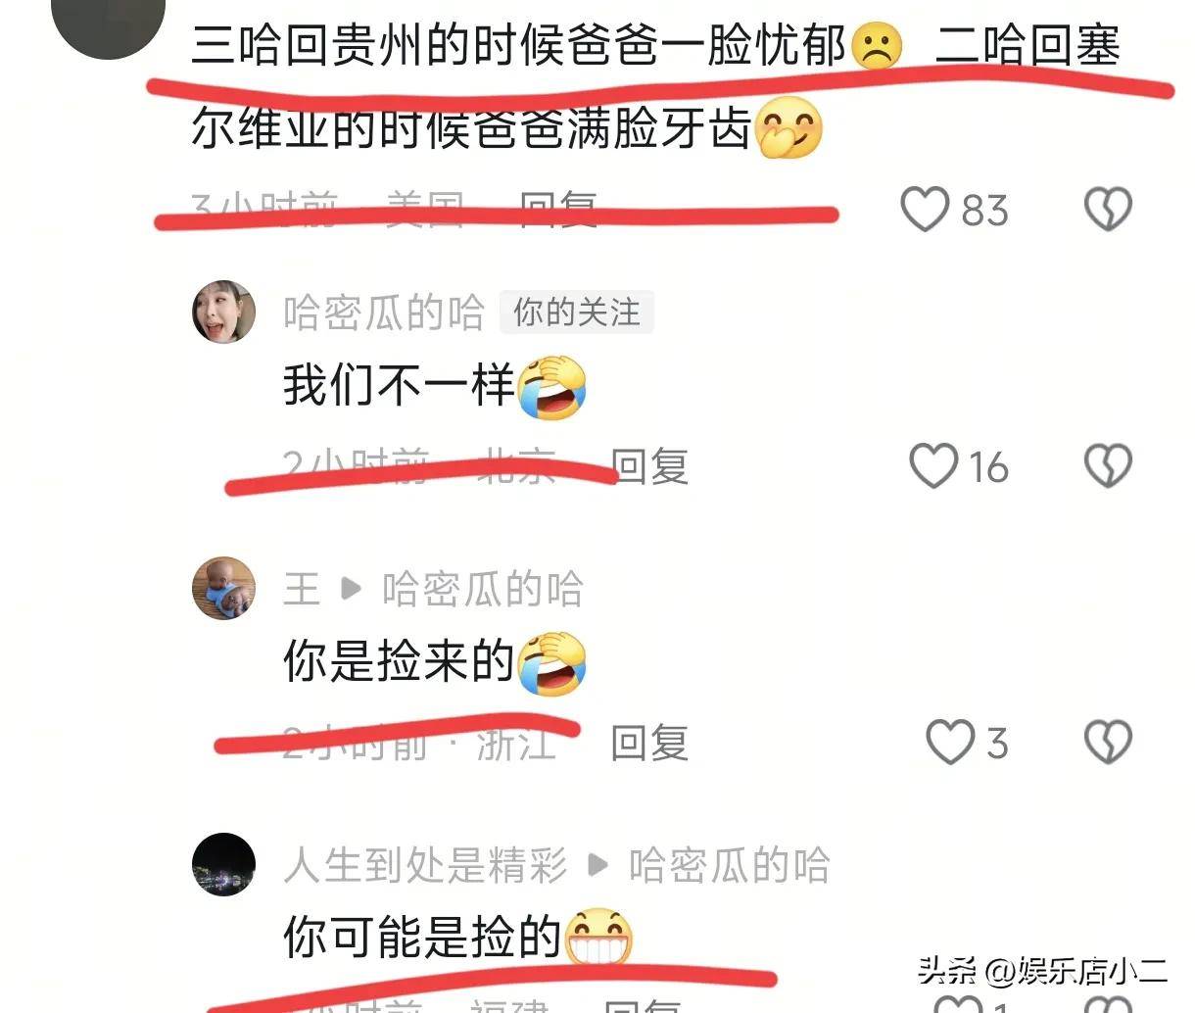Open 哈密瓜的哈 mention after 人生到处是精彩
The height and width of the screenshot is (1013, 1195).
(730, 865)
